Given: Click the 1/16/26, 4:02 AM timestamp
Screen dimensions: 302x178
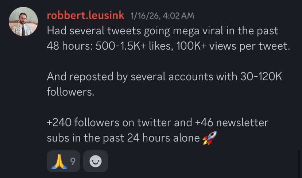Looking at the screenshot, I should [x=162, y=16].
